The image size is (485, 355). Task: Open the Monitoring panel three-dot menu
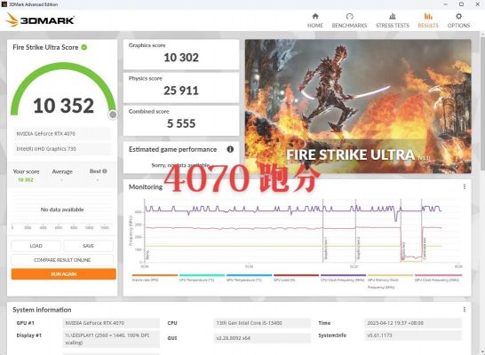tap(465, 186)
